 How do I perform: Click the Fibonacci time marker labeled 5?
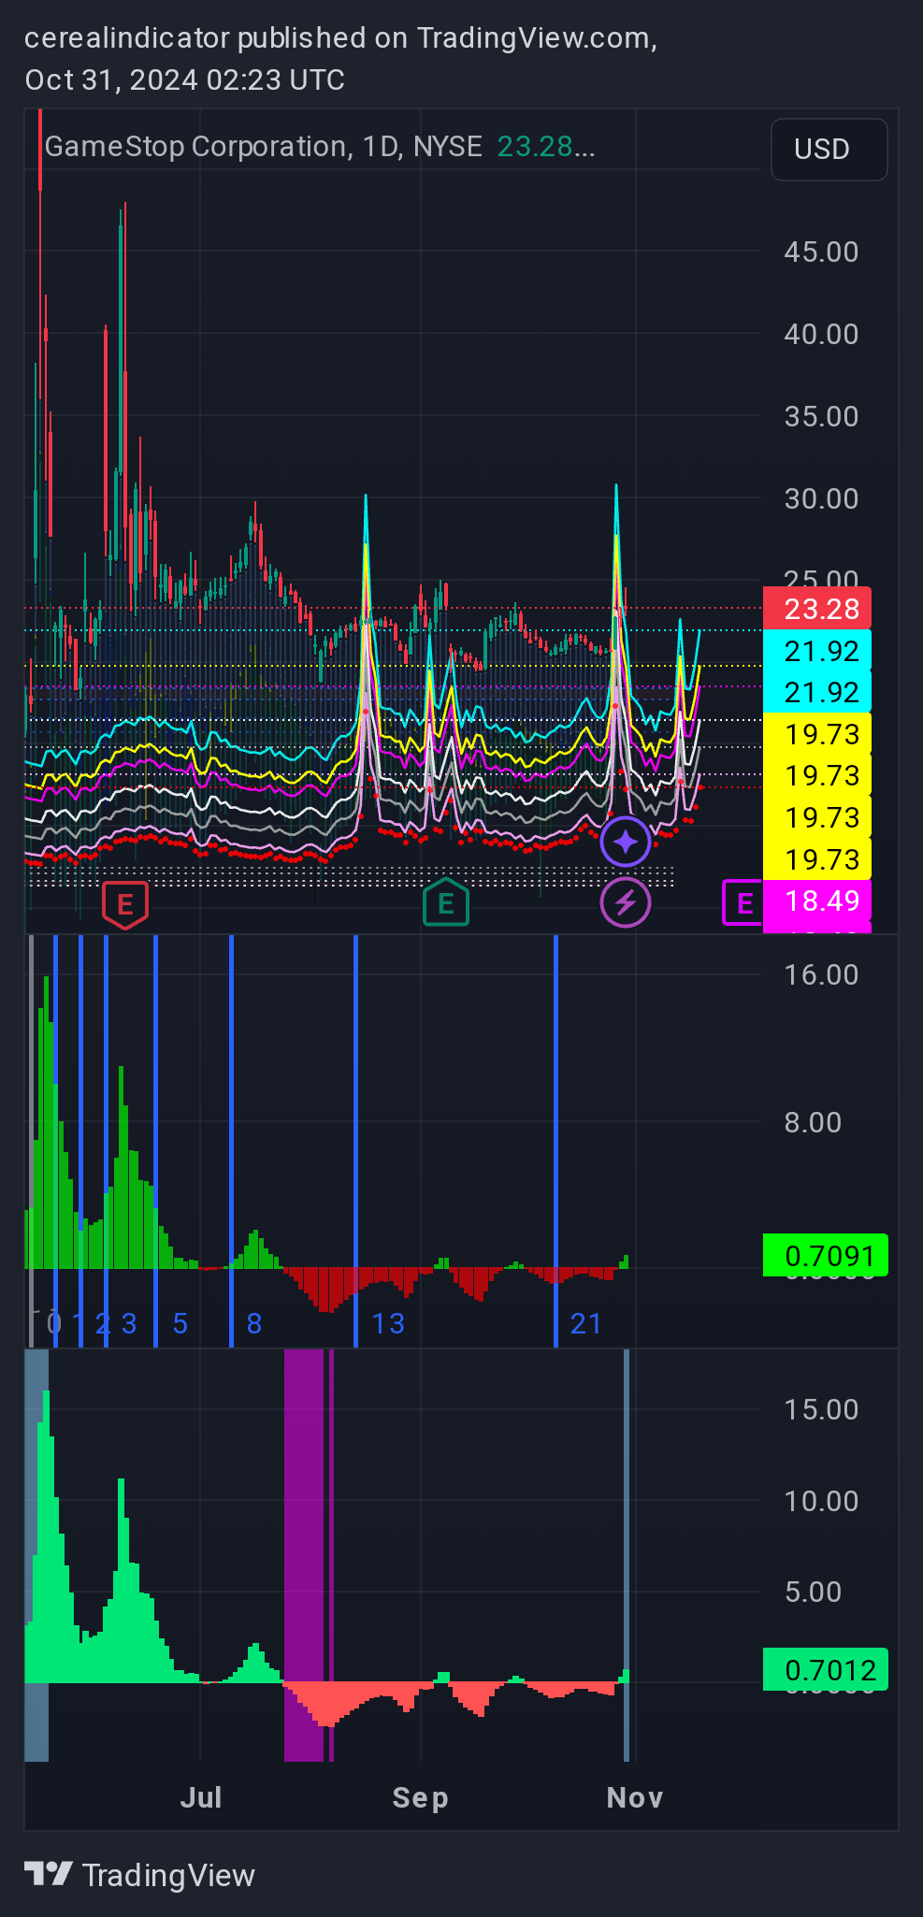(180, 1323)
